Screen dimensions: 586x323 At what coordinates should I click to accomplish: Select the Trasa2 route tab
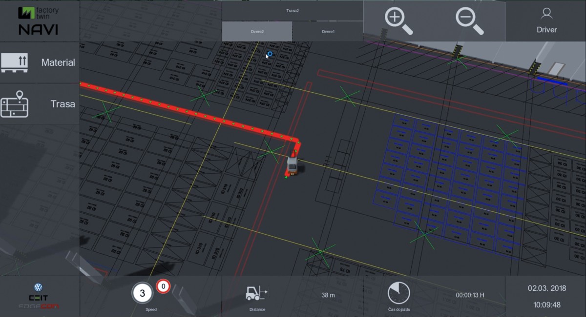click(293, 10)
